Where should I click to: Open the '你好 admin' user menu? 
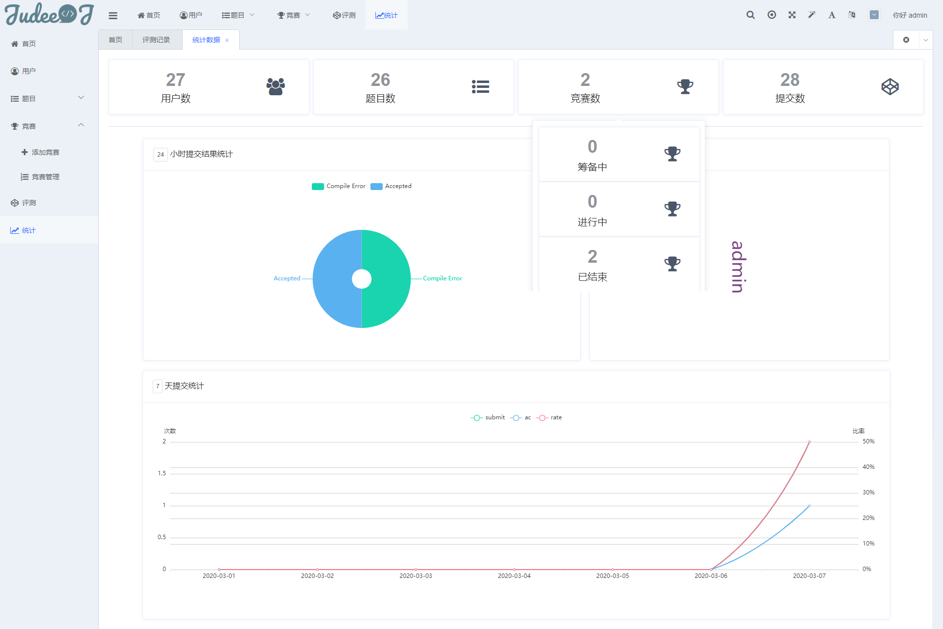[x=910, y=15]
